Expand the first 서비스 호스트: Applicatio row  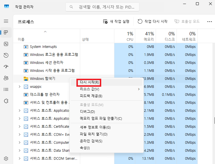click(19, 111)
